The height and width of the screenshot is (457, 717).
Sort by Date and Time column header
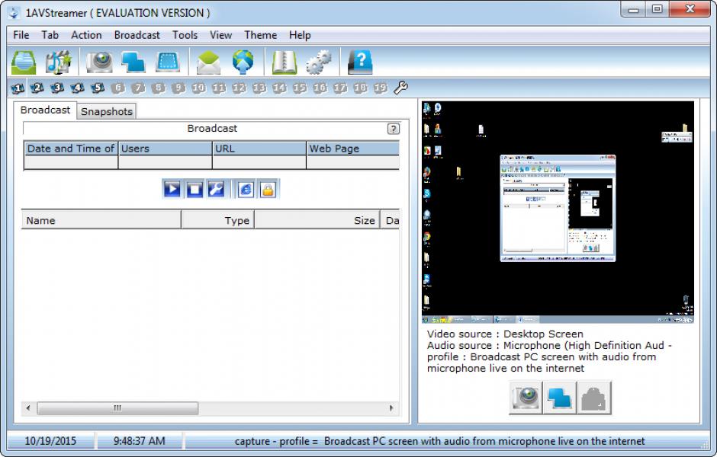tap(71, 149)
